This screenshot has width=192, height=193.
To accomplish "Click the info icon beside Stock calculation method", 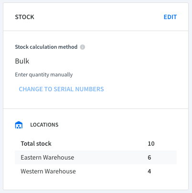I will [82, 47].
